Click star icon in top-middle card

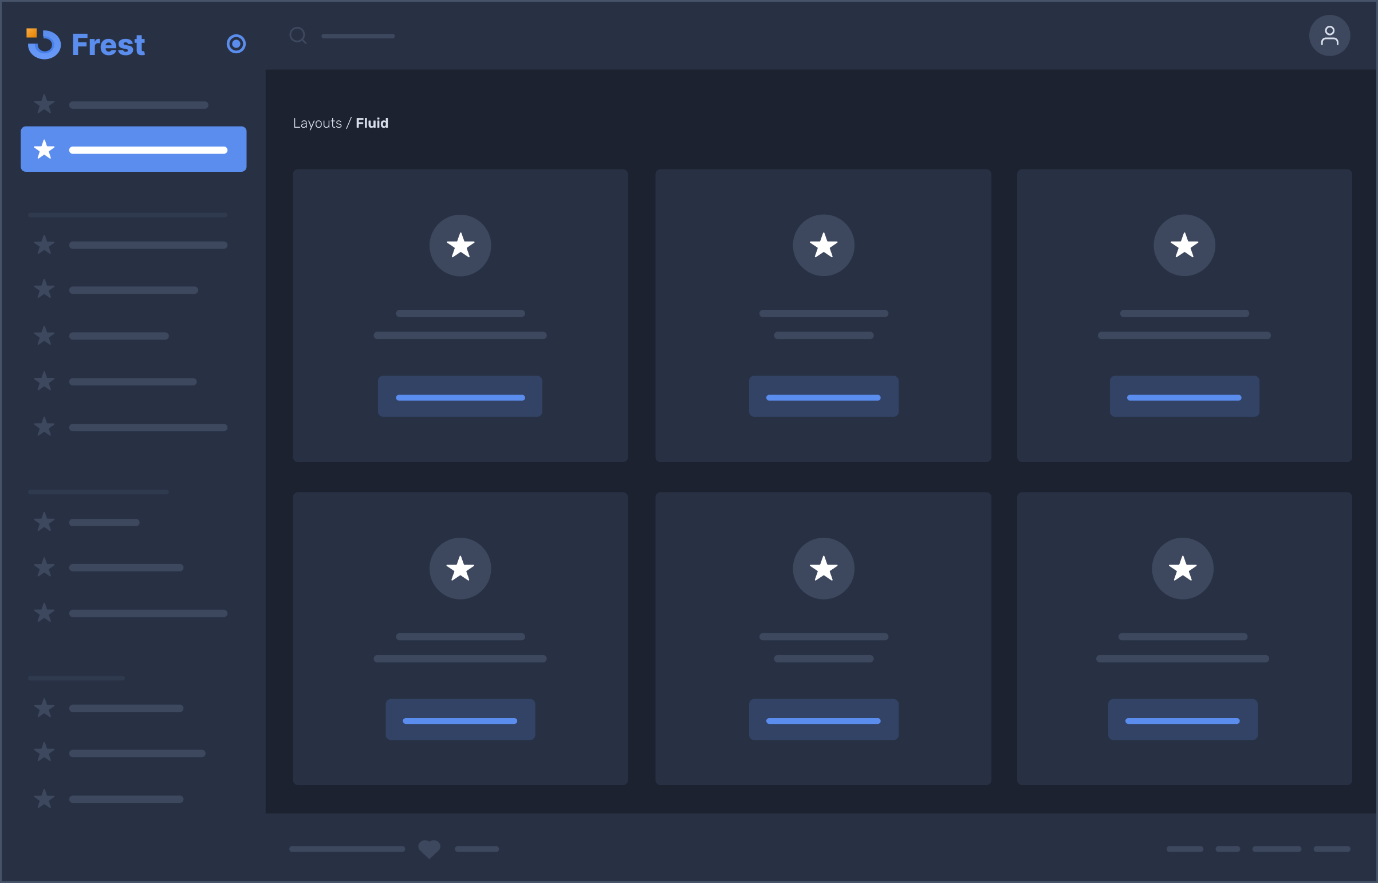click(x=823, y=246)
